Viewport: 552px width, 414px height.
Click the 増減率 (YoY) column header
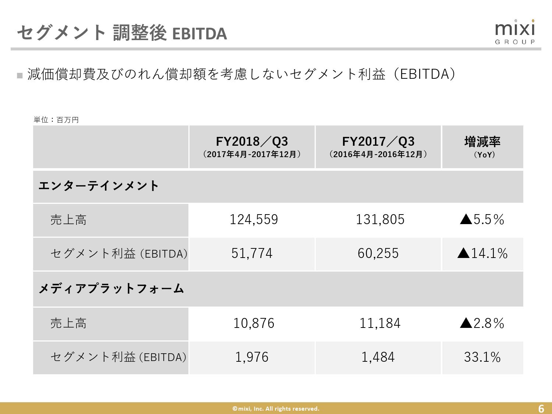pyautogui.click(x=482, y=147)
